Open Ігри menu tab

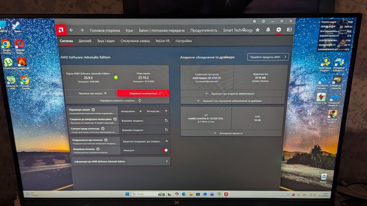coord(129,30)
